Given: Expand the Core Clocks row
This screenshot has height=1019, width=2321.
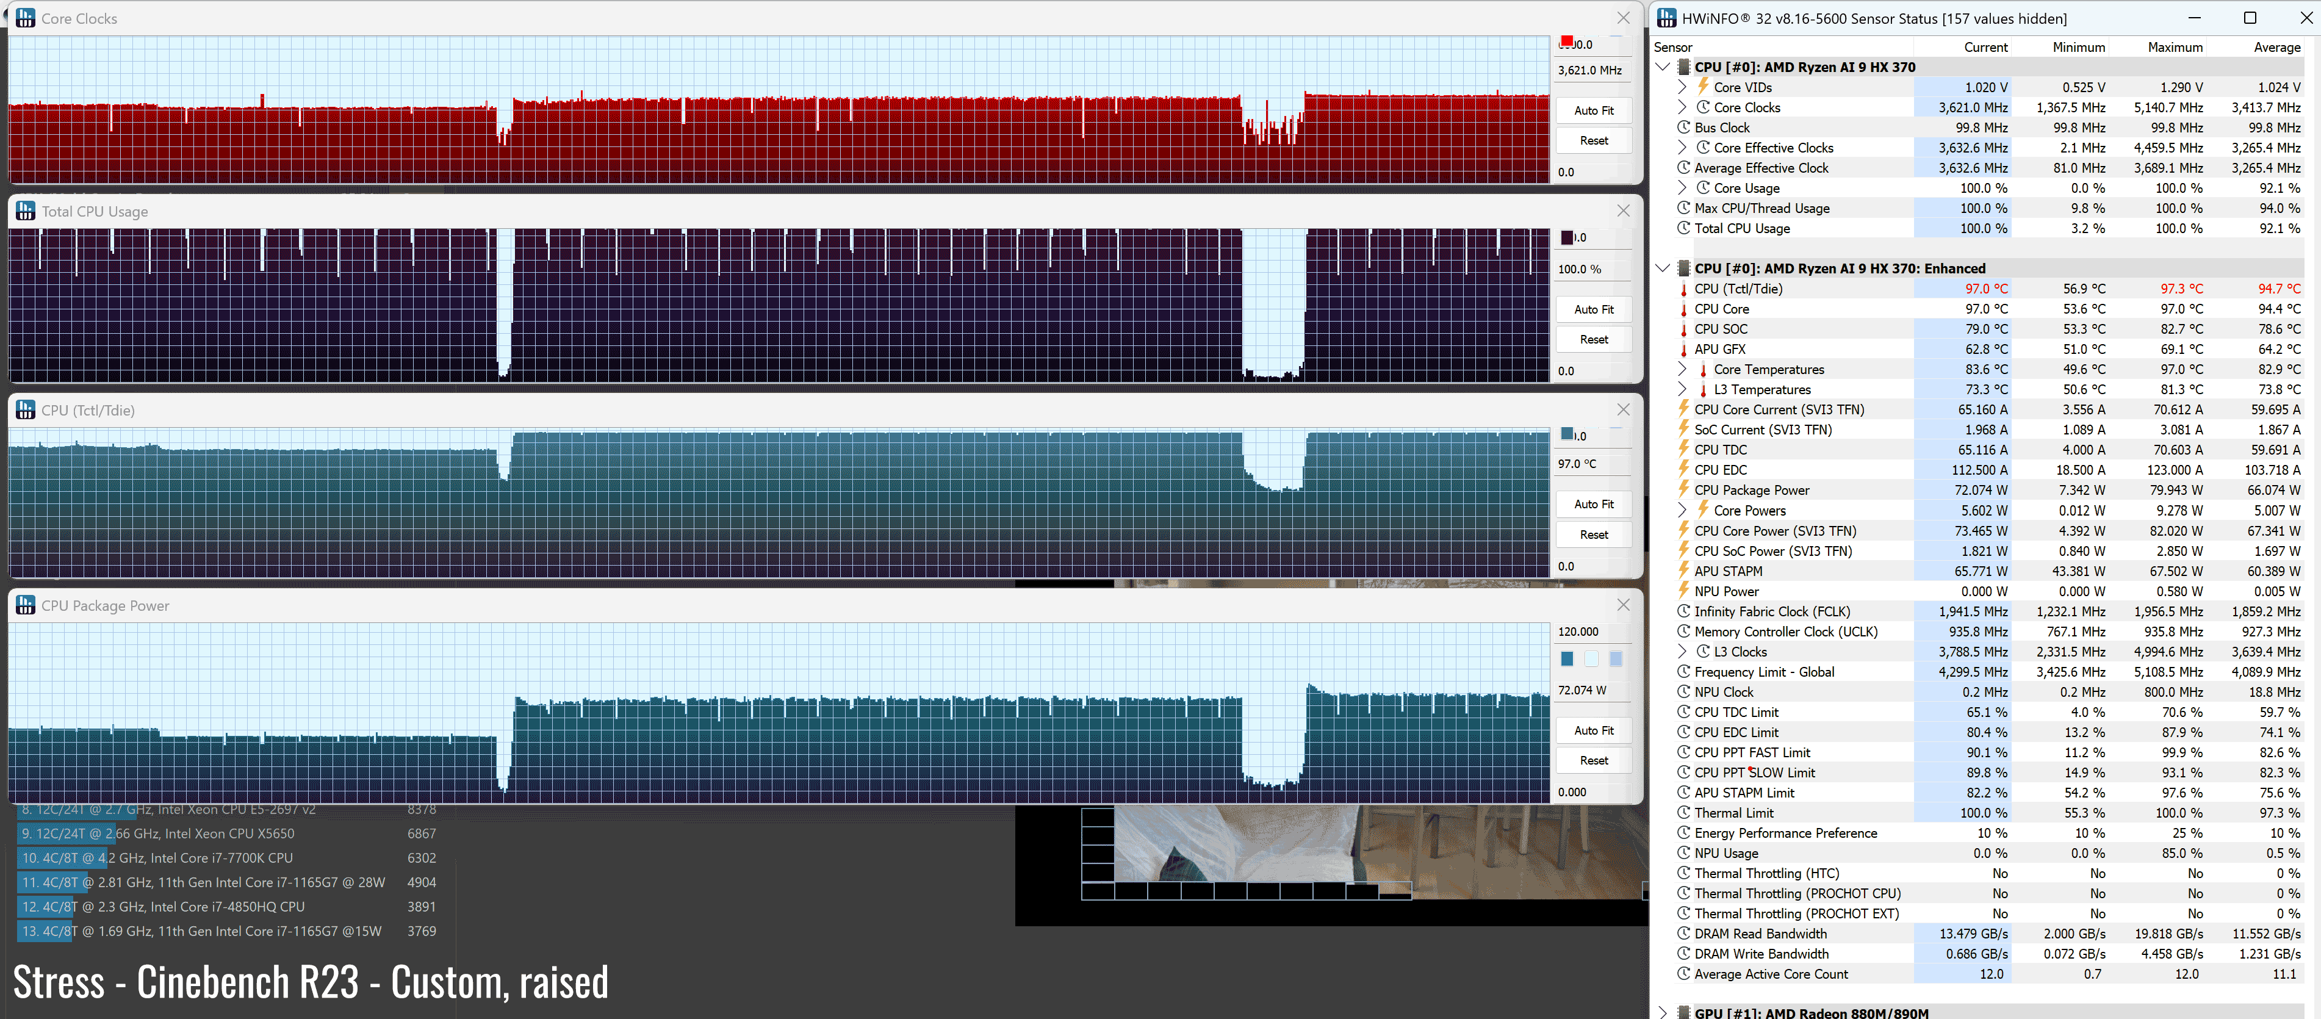Looking at the screenshot, I should pos(1682,107).
